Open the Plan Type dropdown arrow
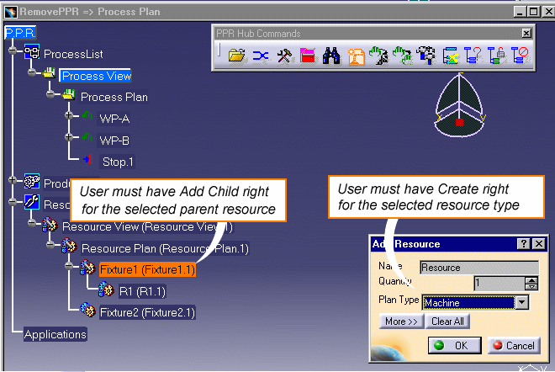Viewport: 555px width, 372px height. 521,302
